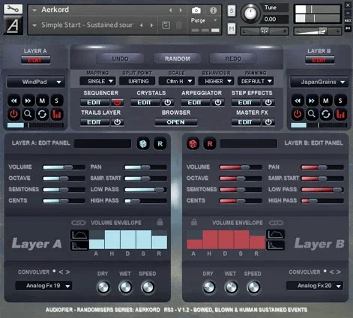This screenshot has width=353, height=318.
Task: Click the save preset disk icon
Action: [166, 25]
